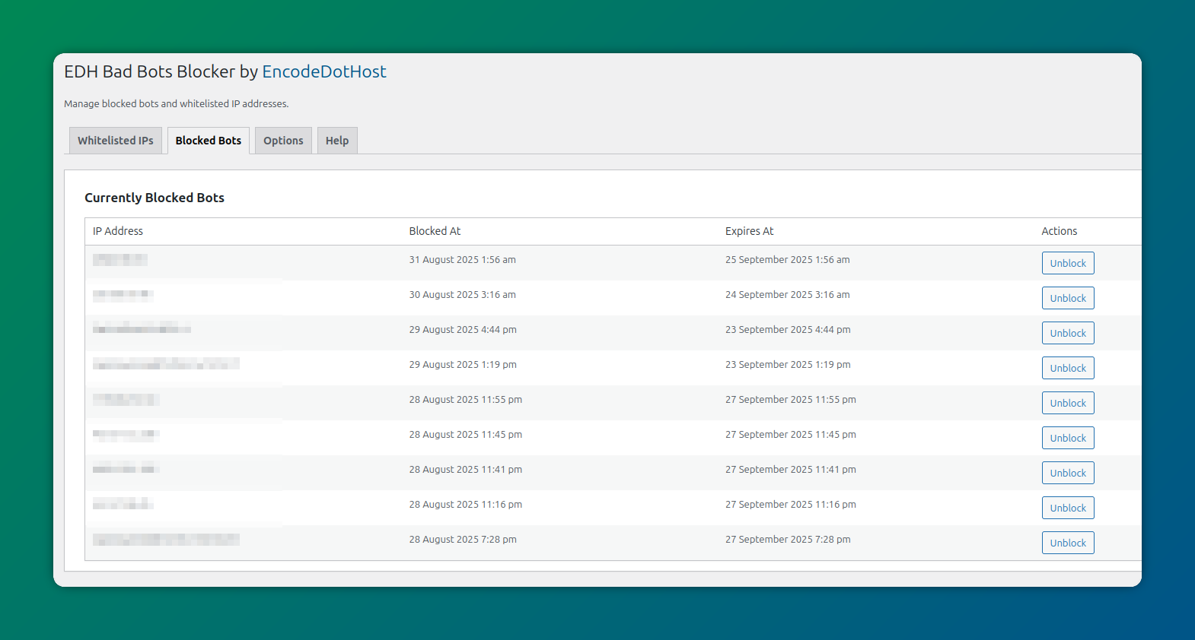This screenshot has width=1195, height=640.
Task: Click the blurred IP in the 28 August 7:28 pm row
Action: coord(166,540)
